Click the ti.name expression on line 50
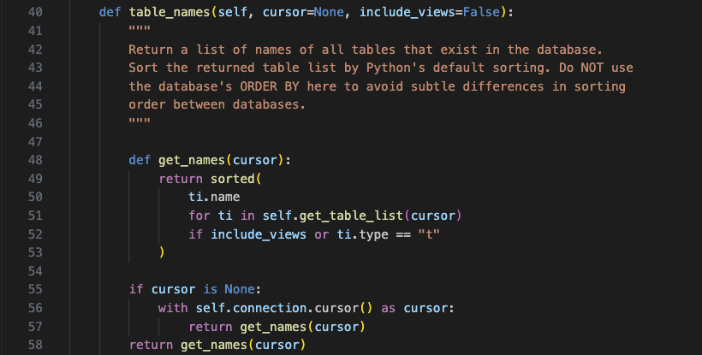The image size is (702, 355). [x=211, y=197]
